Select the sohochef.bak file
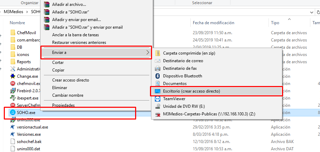 29,141
